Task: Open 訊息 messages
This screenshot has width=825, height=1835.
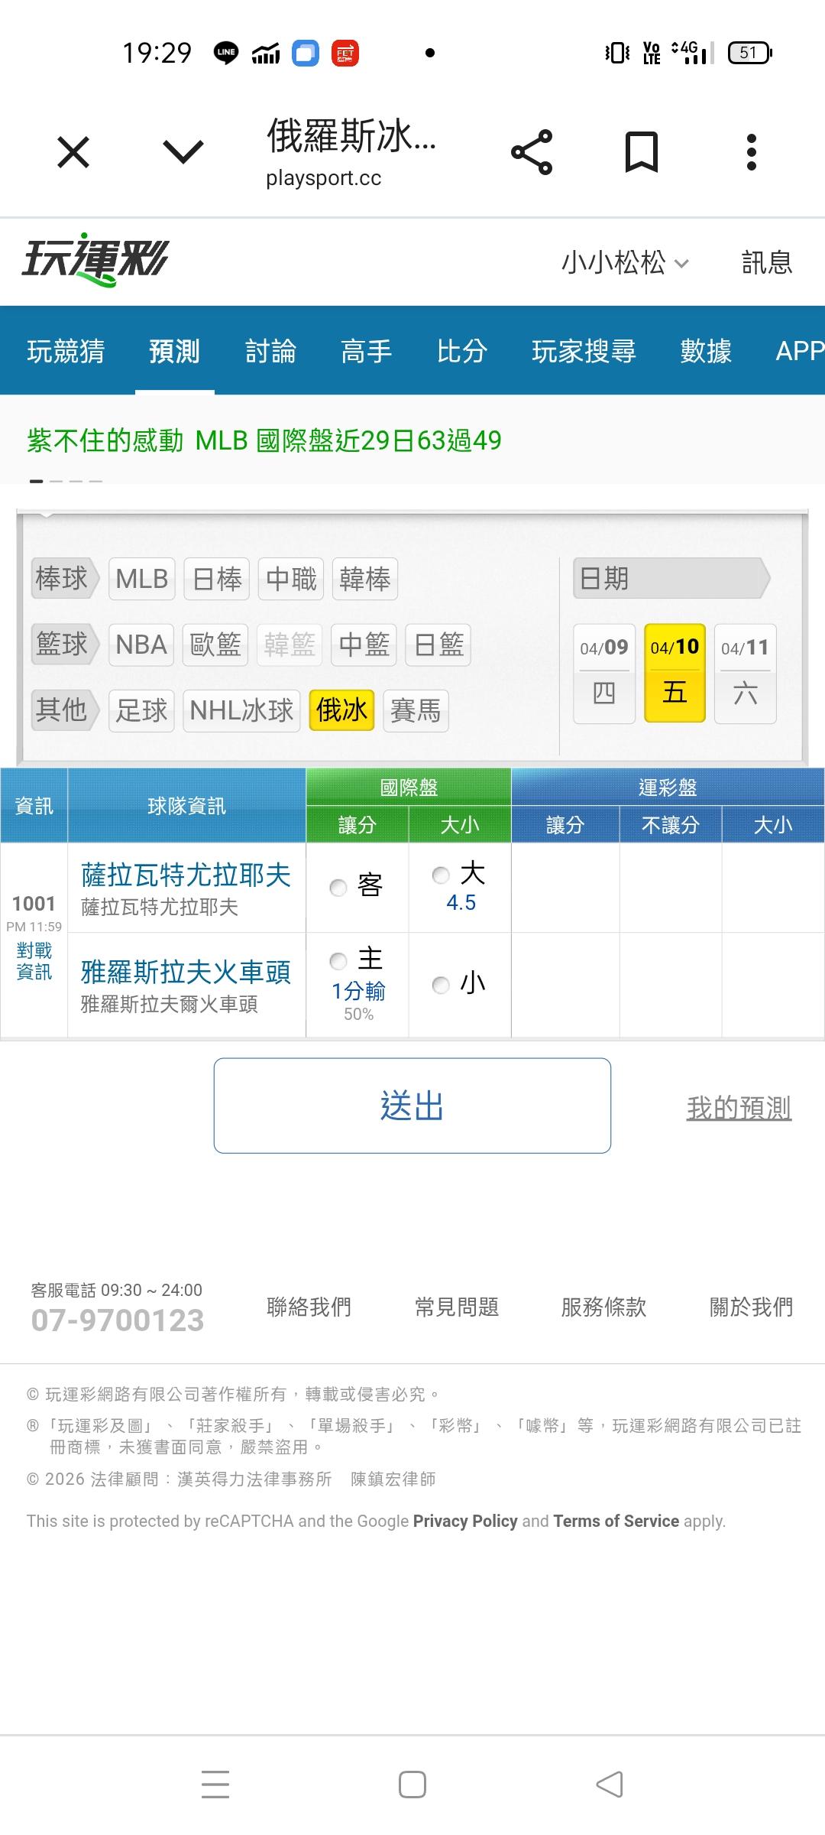Action: (767, 262)
